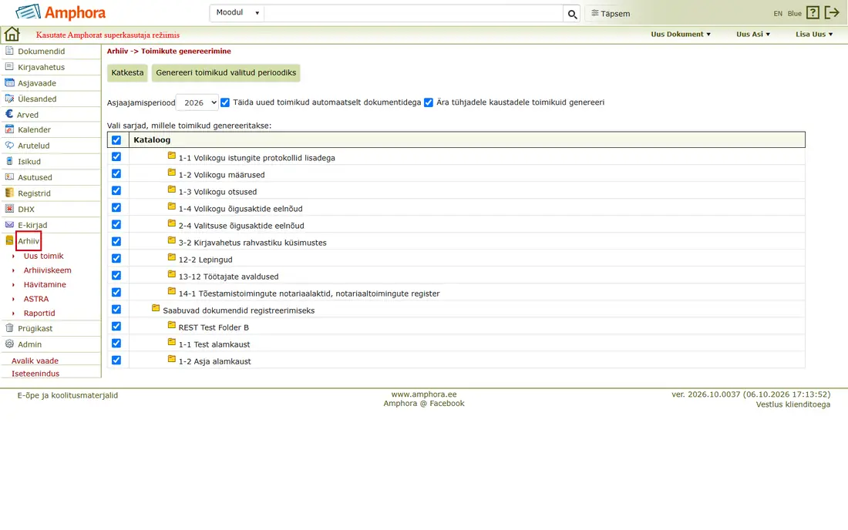
Task: Click the Registrid sidebar icon
Action: pyautogui.click(x=9, y=193)
